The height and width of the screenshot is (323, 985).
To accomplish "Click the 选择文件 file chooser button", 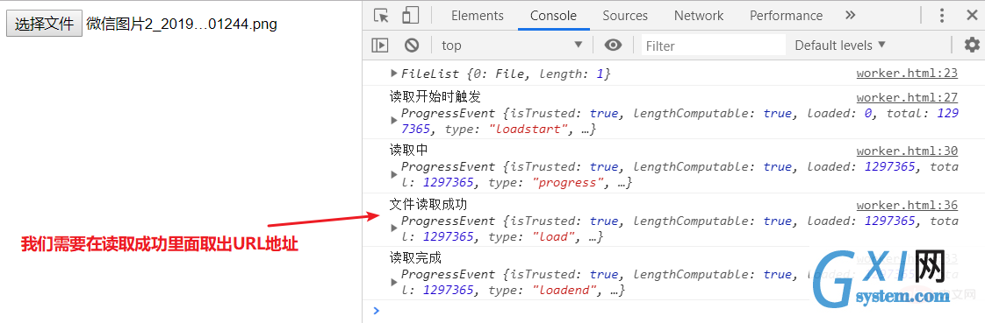I will 44,24.
